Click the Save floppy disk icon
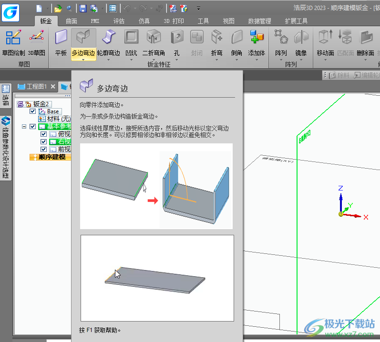 (x=83, y=9)
